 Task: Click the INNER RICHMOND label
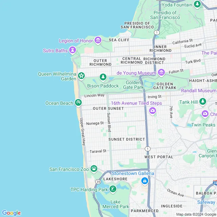tap(160, 48)
